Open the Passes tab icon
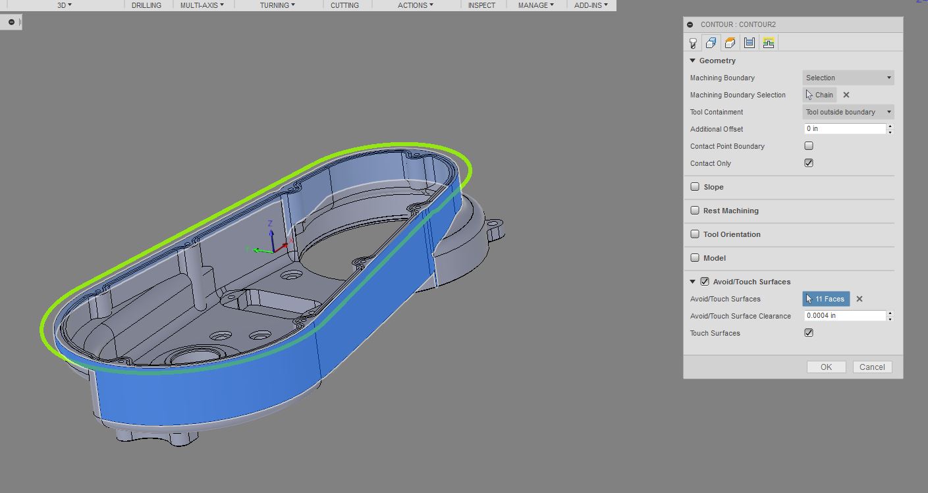This screenshot has width=928, height=493. point(750,43)
